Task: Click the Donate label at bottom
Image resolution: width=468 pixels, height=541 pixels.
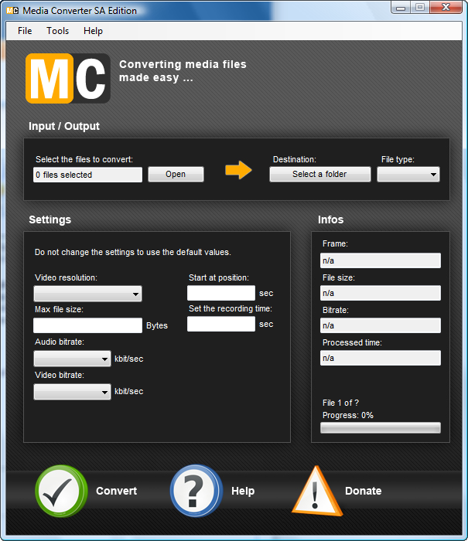Action: tap(363, 491)
